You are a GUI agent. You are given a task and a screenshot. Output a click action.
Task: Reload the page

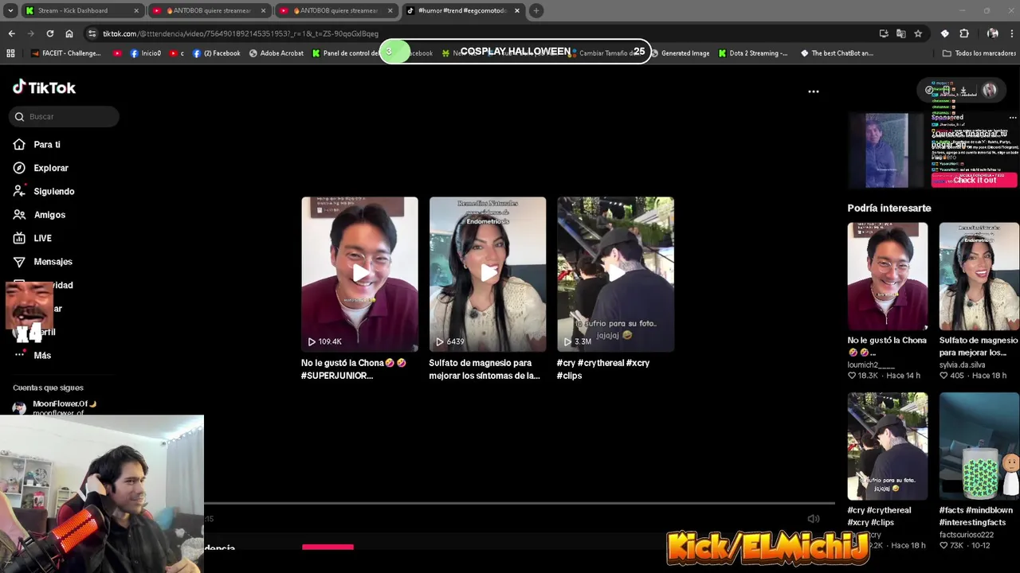[x=49, y=33]
